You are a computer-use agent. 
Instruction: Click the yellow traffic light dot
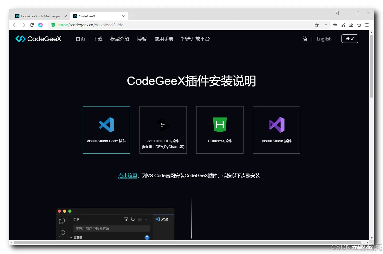pos(65,211)
